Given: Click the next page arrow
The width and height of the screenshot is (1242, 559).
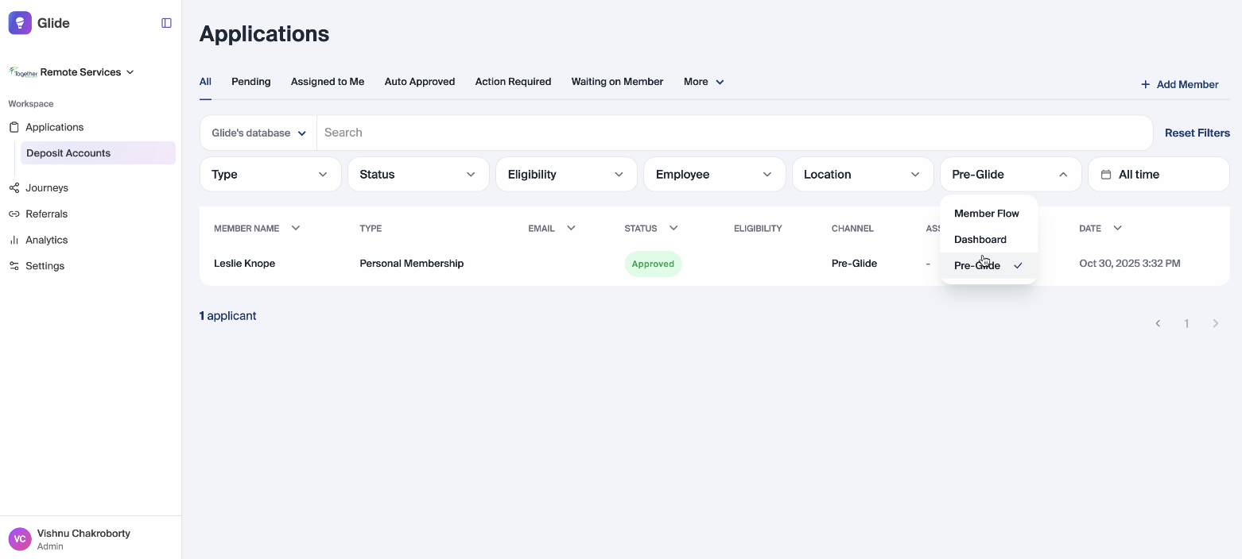Looking at the screenshot, I should click(x=1215, y=324).
